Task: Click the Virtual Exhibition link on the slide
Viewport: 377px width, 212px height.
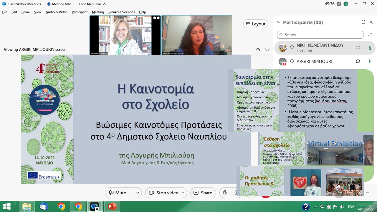Action: point(335,144)
